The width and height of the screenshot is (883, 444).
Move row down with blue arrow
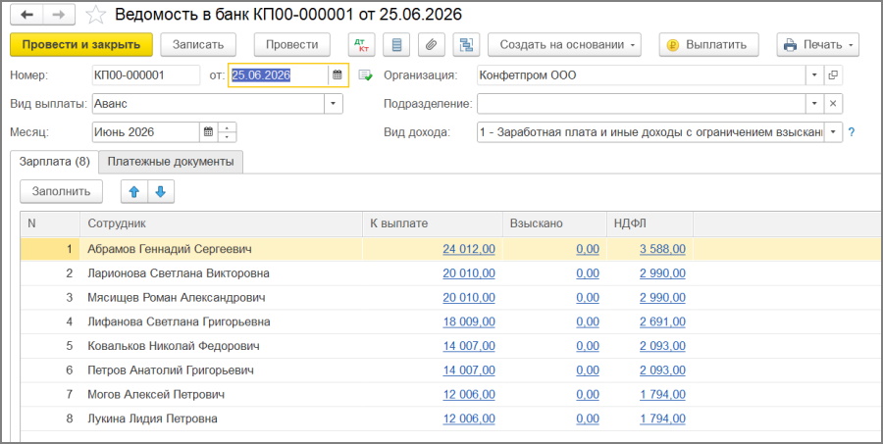point(161,192)
